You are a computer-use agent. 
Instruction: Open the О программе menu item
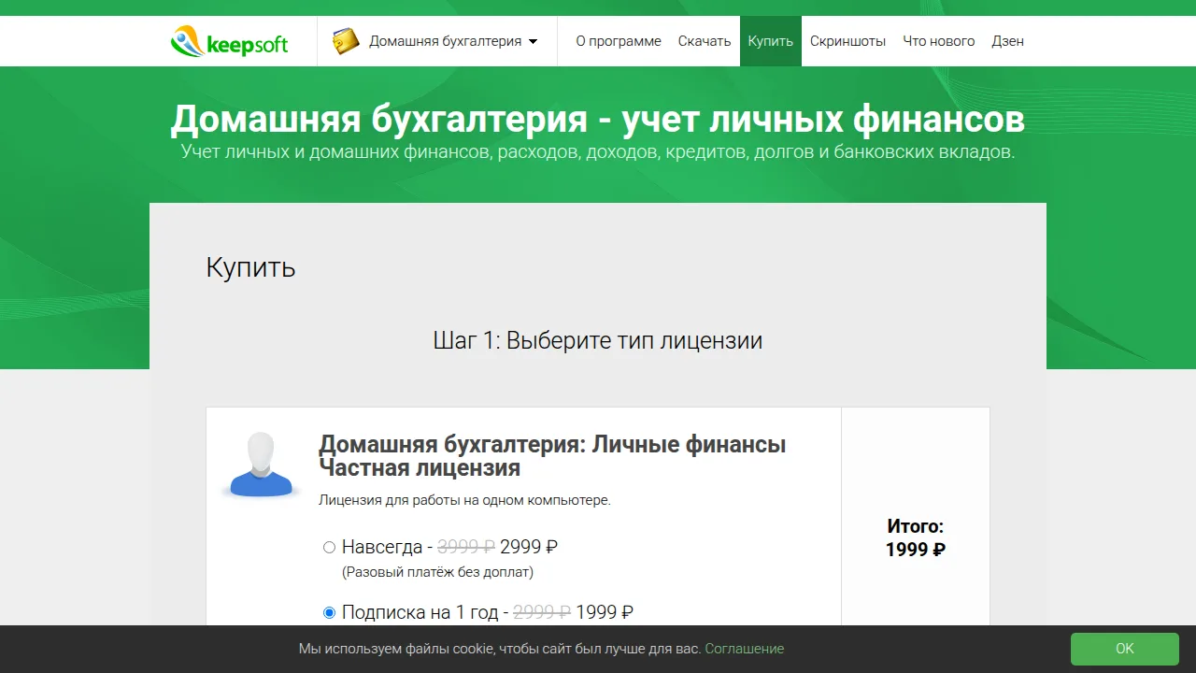619,41
